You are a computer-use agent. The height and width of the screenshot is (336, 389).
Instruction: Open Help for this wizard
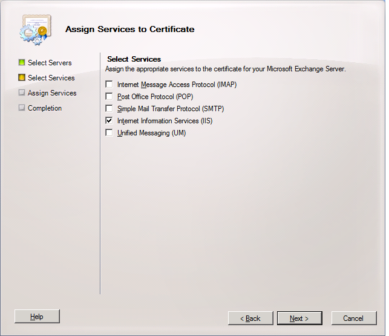coord(37,317)
